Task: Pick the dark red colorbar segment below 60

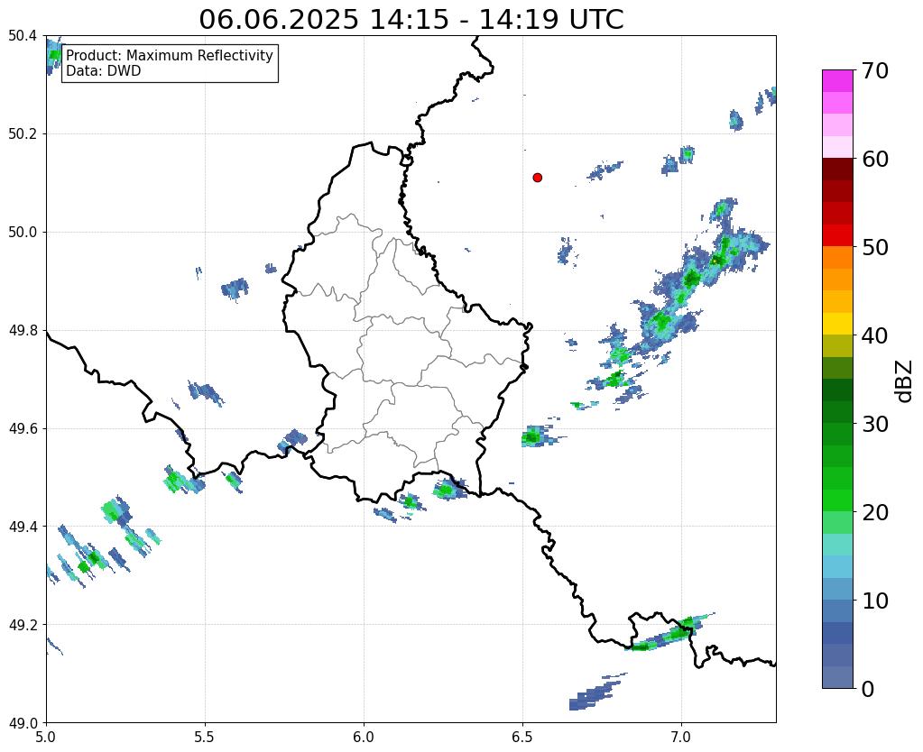Action: 837,170
